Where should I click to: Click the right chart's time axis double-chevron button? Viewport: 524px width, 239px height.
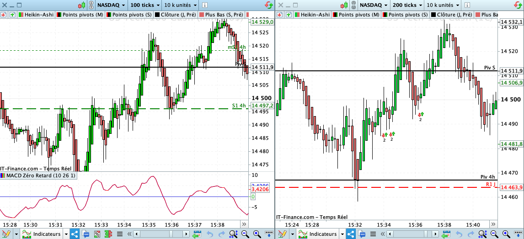(493, 224)
